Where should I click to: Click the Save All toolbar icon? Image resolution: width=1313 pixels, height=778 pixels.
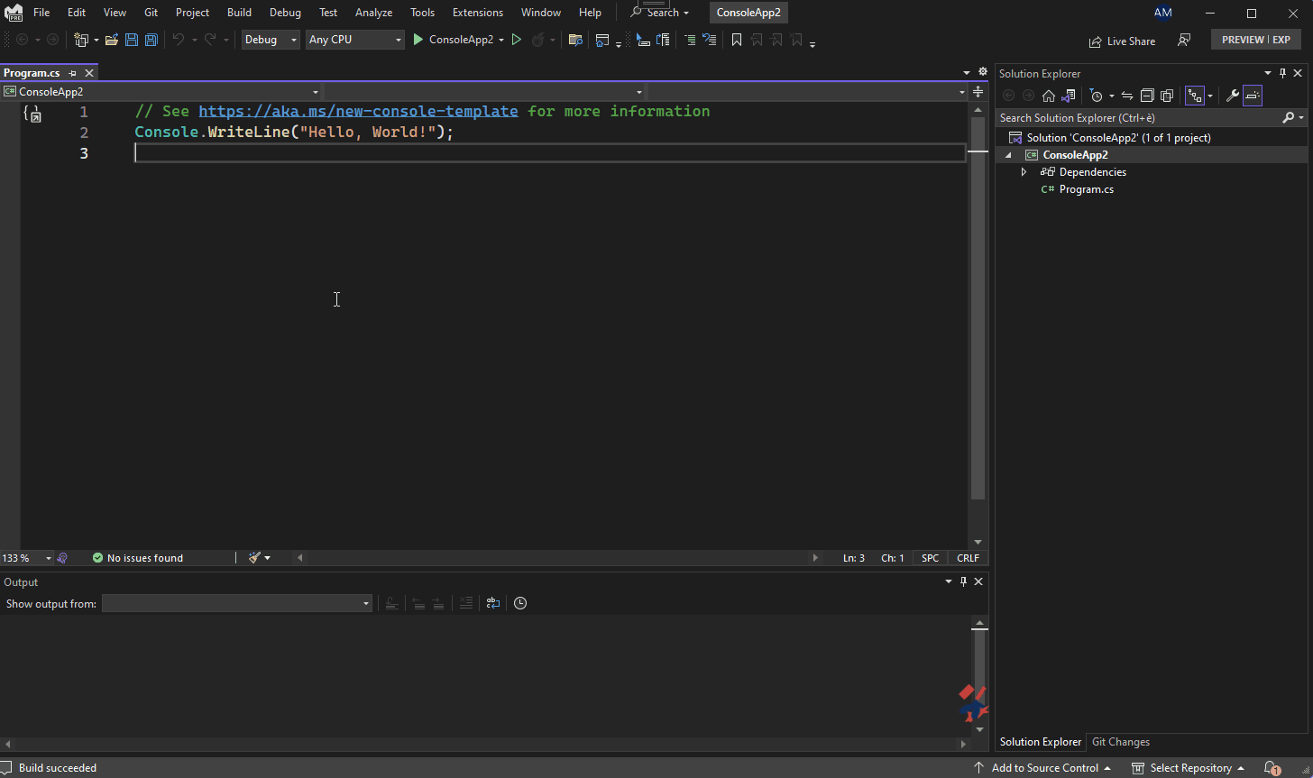tap(151, 40)
